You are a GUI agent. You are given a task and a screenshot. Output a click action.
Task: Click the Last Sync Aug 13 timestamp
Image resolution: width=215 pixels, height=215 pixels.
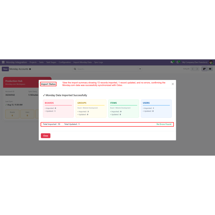(x=15, y=105)
